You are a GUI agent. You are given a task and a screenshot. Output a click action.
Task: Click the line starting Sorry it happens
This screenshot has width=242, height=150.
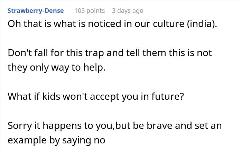coord(115,126)
